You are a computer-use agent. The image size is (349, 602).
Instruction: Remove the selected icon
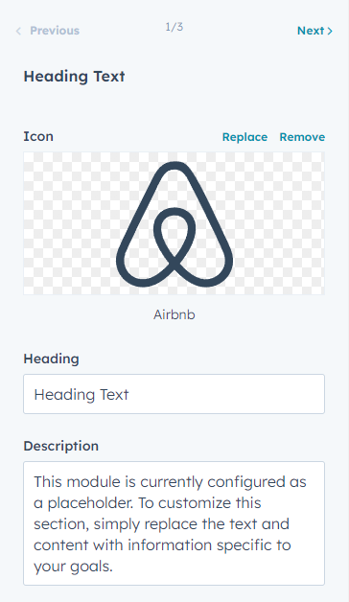click(302, 137)
